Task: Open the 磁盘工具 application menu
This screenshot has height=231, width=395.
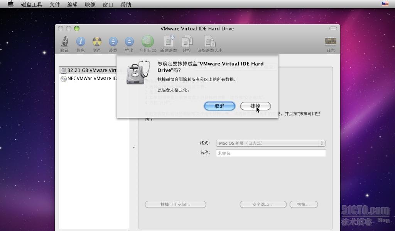Action: coord(32,4)
